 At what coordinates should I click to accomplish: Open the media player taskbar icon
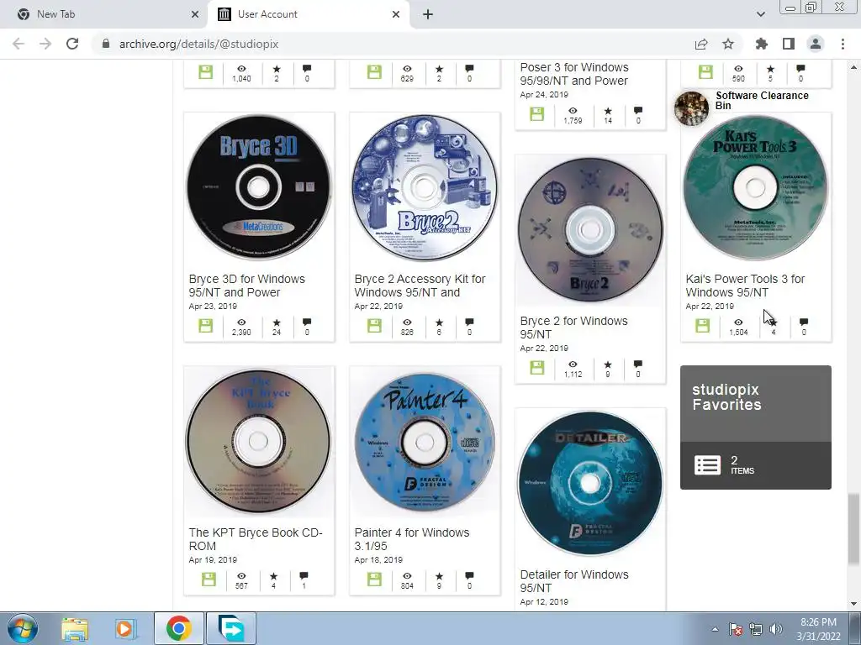pos(124,628)
